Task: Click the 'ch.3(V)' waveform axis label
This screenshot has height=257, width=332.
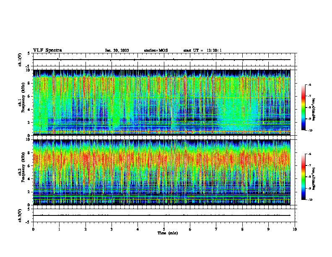Action: click(20, 215)
